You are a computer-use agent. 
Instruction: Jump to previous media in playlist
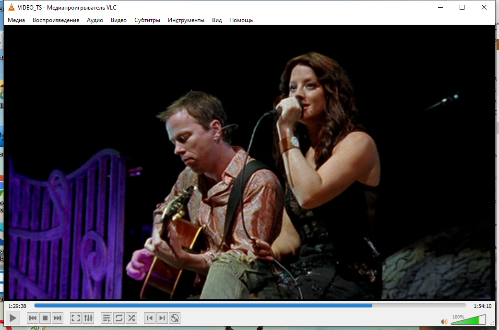click(33, 318)
